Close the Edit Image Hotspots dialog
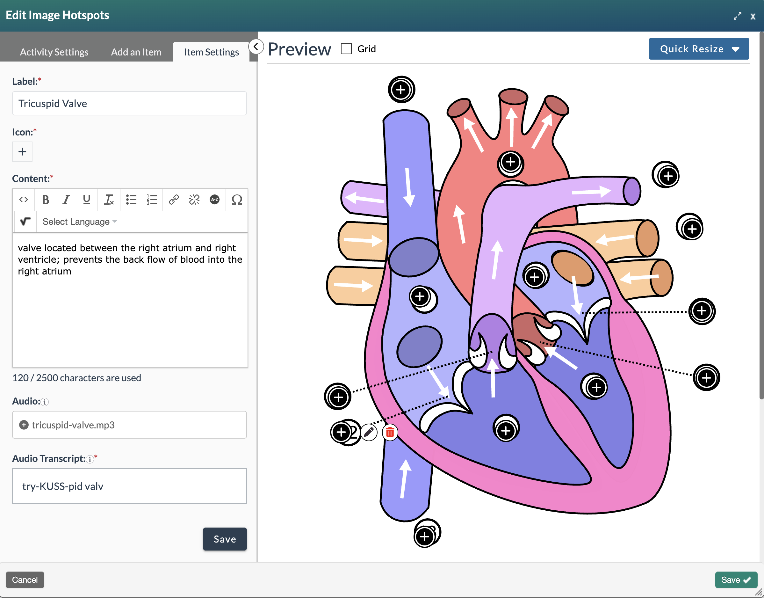This screenshot has width=764, height=598. [x=753, y=16]
